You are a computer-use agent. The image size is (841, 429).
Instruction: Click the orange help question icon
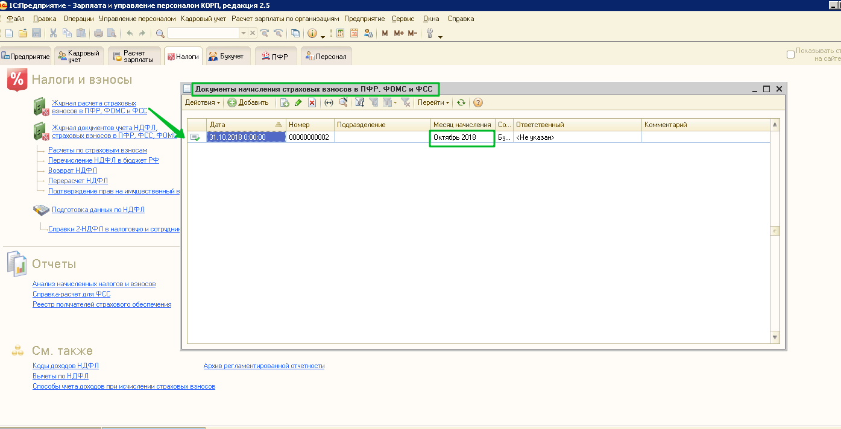[478, 102]
